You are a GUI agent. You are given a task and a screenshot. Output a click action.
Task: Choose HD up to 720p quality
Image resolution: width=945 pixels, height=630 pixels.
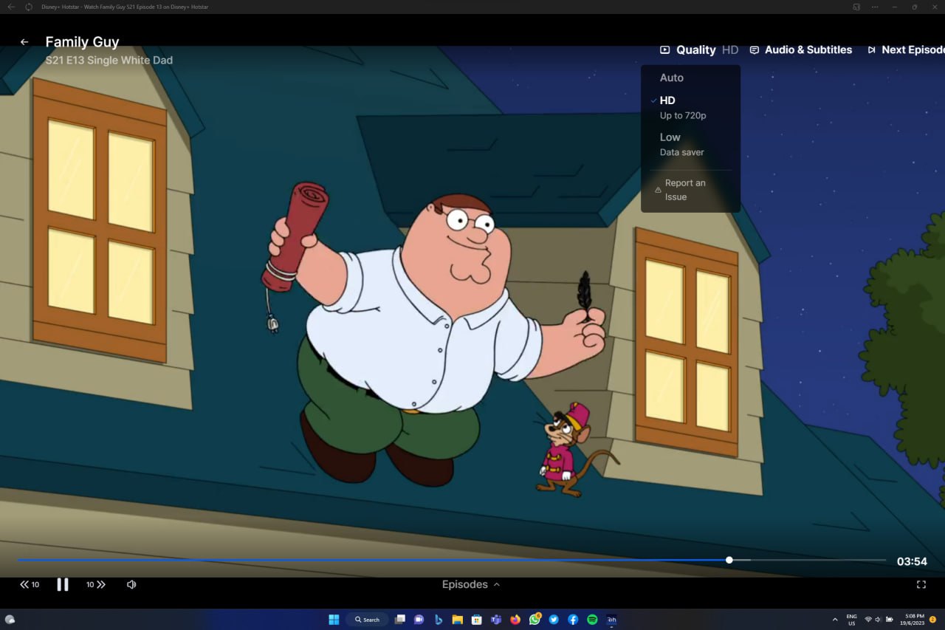tap(683, 107)
